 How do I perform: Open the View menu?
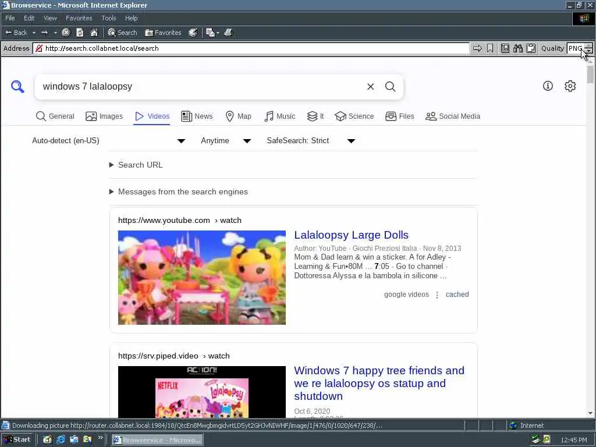tap(50, 18)
